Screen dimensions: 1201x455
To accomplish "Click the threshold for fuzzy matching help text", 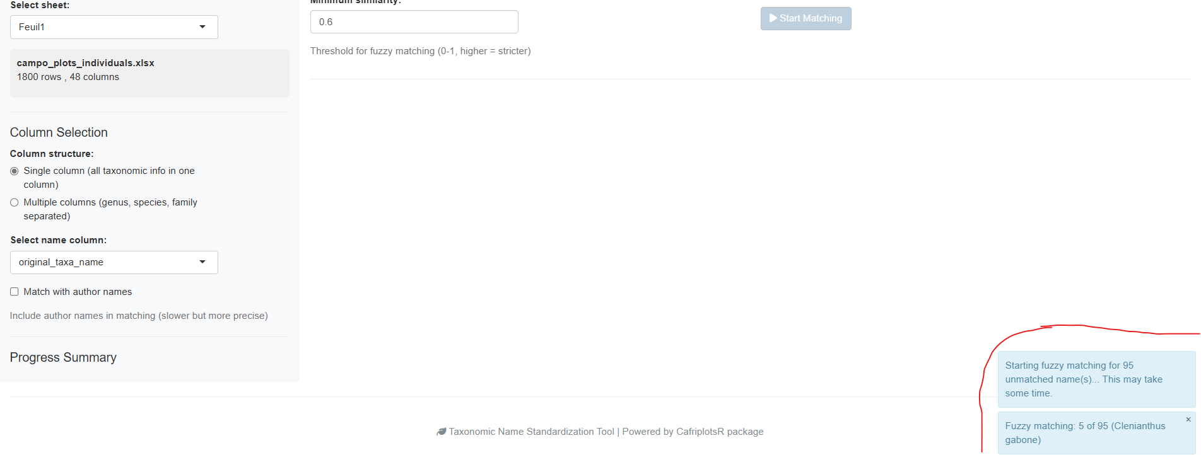I will click(x=421, y=51).
